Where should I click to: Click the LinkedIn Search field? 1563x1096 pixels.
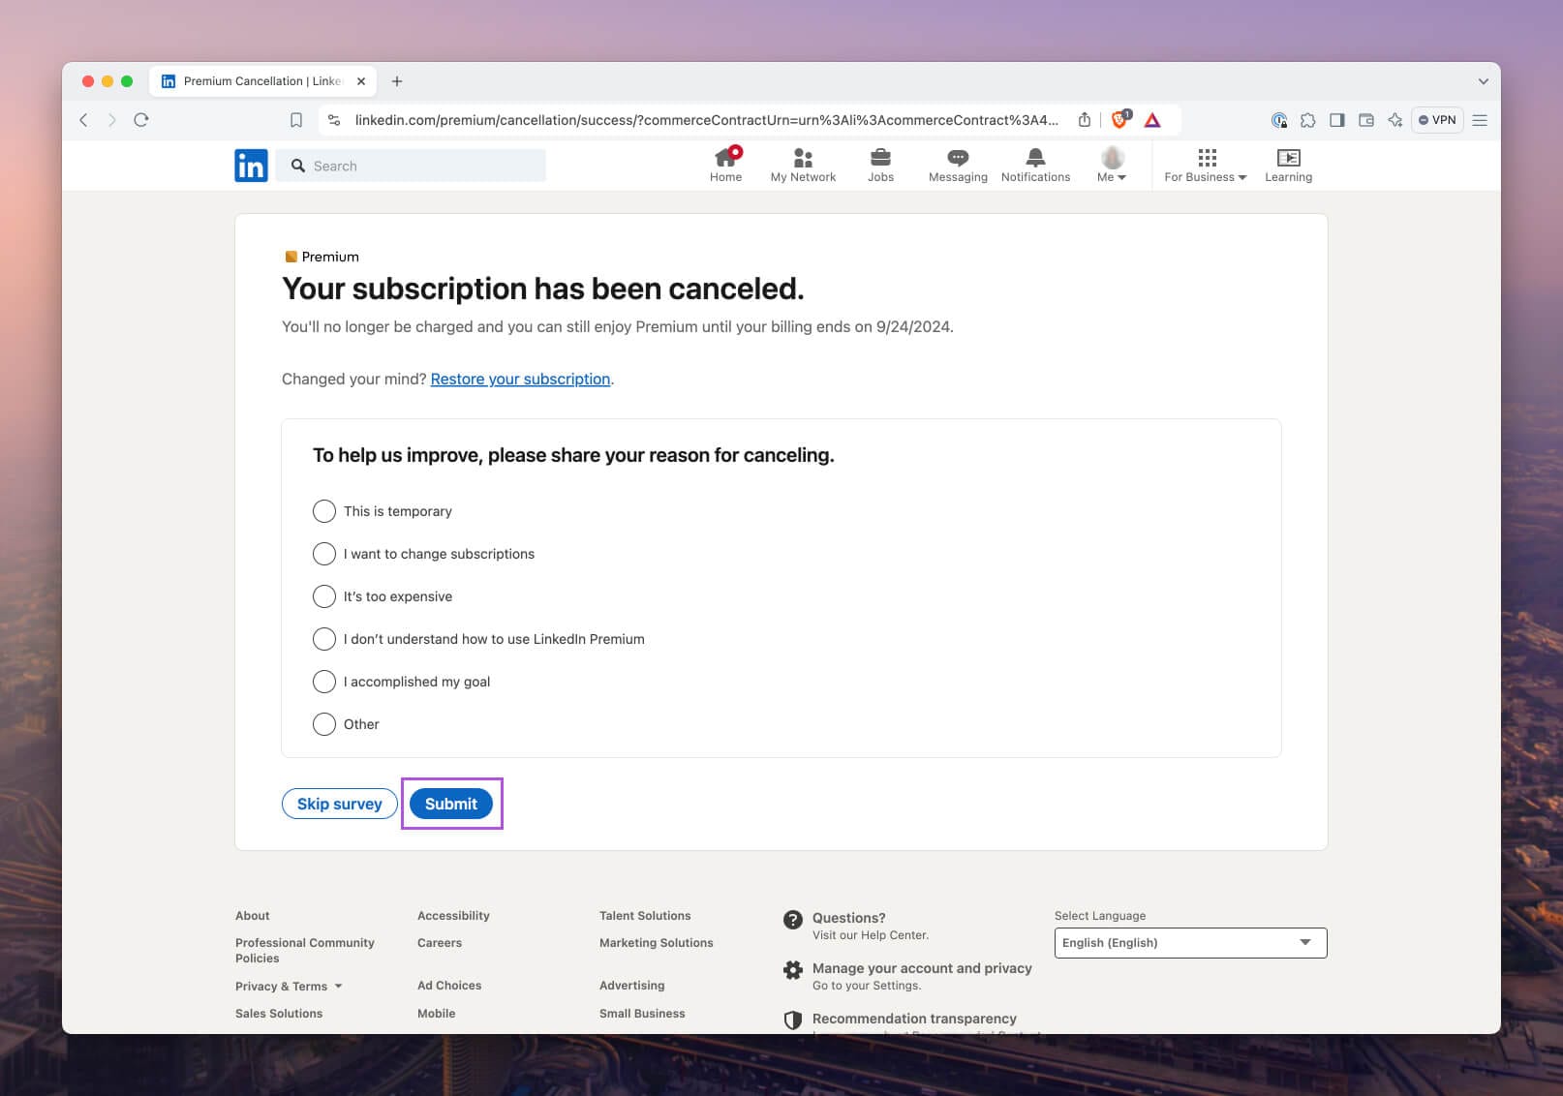(x=411, y=166)
